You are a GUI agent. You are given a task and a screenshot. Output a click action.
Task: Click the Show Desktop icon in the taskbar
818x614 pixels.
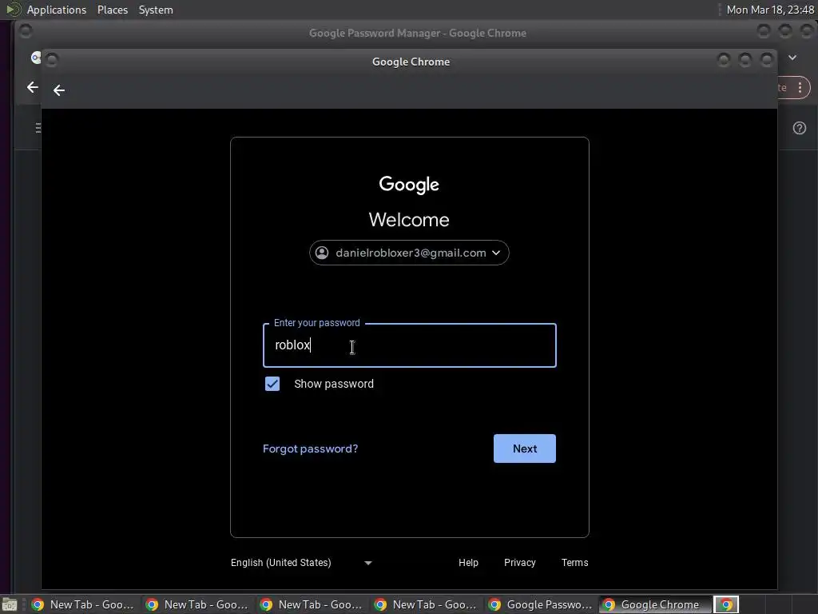point(10,605)
